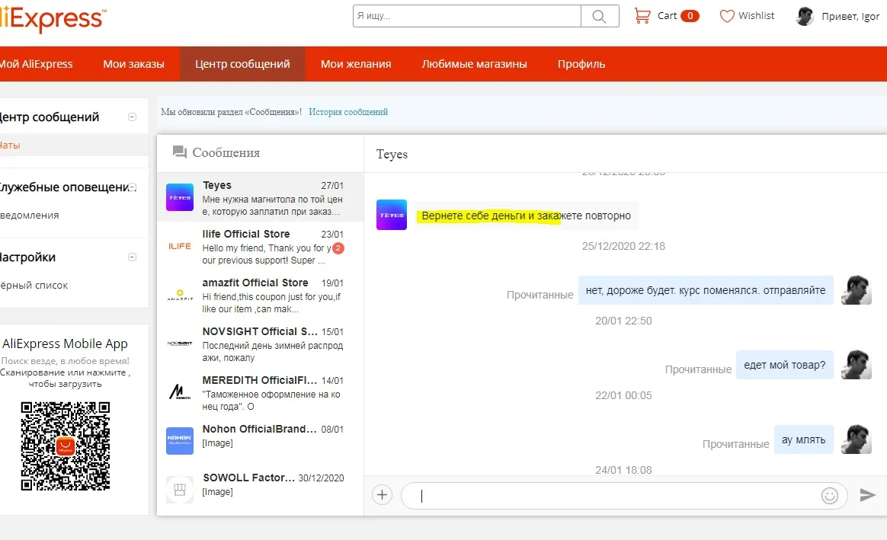Click the amazfit store logo
The height and width of the screenshot is (540, 887).
180,295
